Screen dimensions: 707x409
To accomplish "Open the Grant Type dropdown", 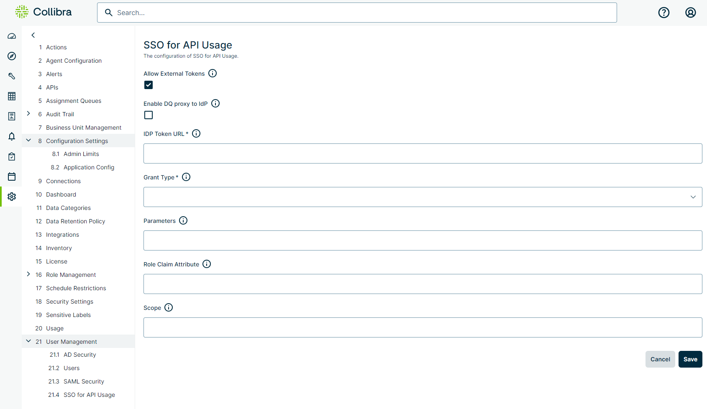I will (423, 197).
